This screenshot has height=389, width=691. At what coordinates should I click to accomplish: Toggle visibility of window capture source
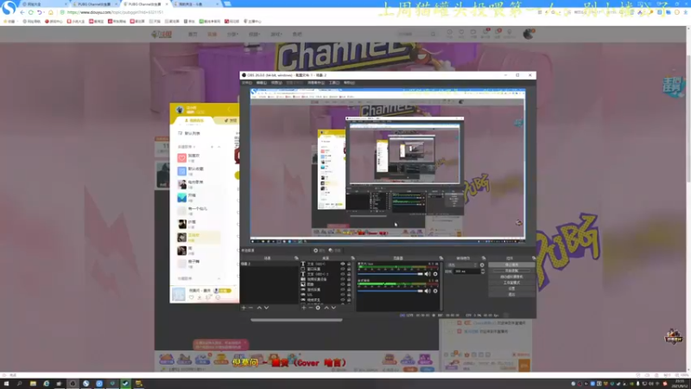(x=342, y=269)
